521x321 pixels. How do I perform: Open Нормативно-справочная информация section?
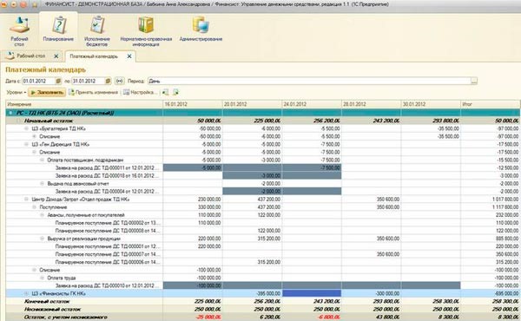[146, 31]
